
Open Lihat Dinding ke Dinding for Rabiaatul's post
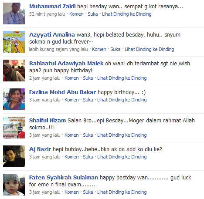coord(122,78)
